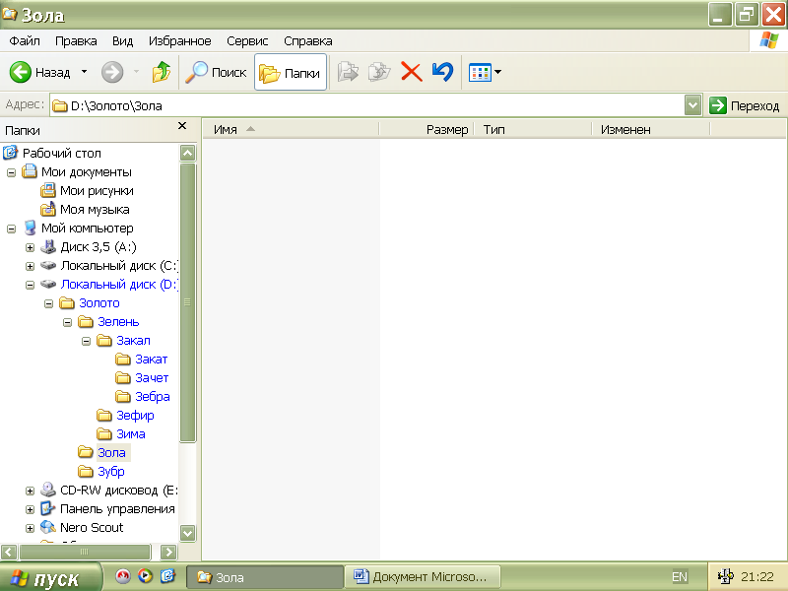The height and width of the screenshot is (591, 788).
Task: Click the Copy To folder icon
Action: (379, 72)
